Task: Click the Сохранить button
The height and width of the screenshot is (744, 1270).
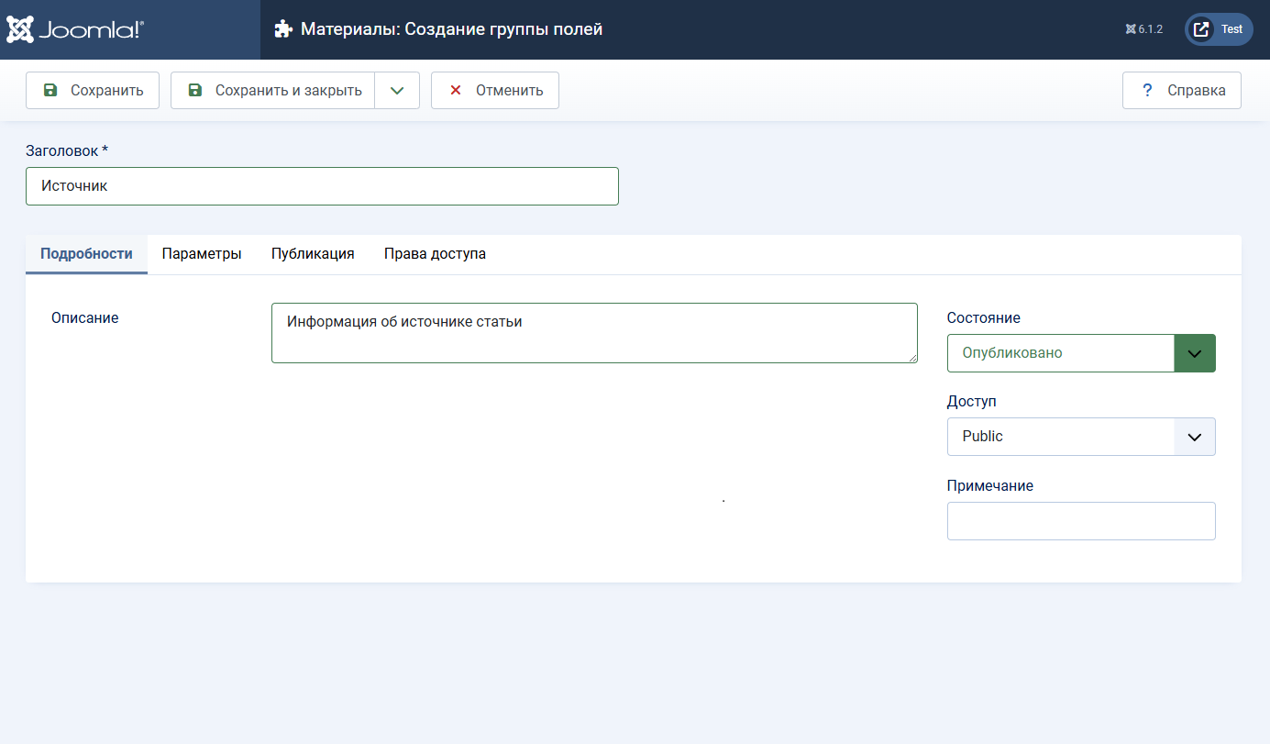Action: coord(93,90)
